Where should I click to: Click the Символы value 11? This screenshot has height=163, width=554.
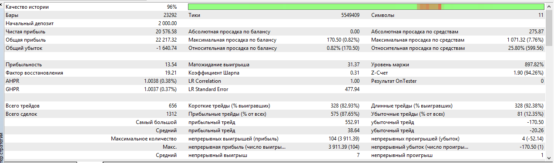tap(541, 15)
